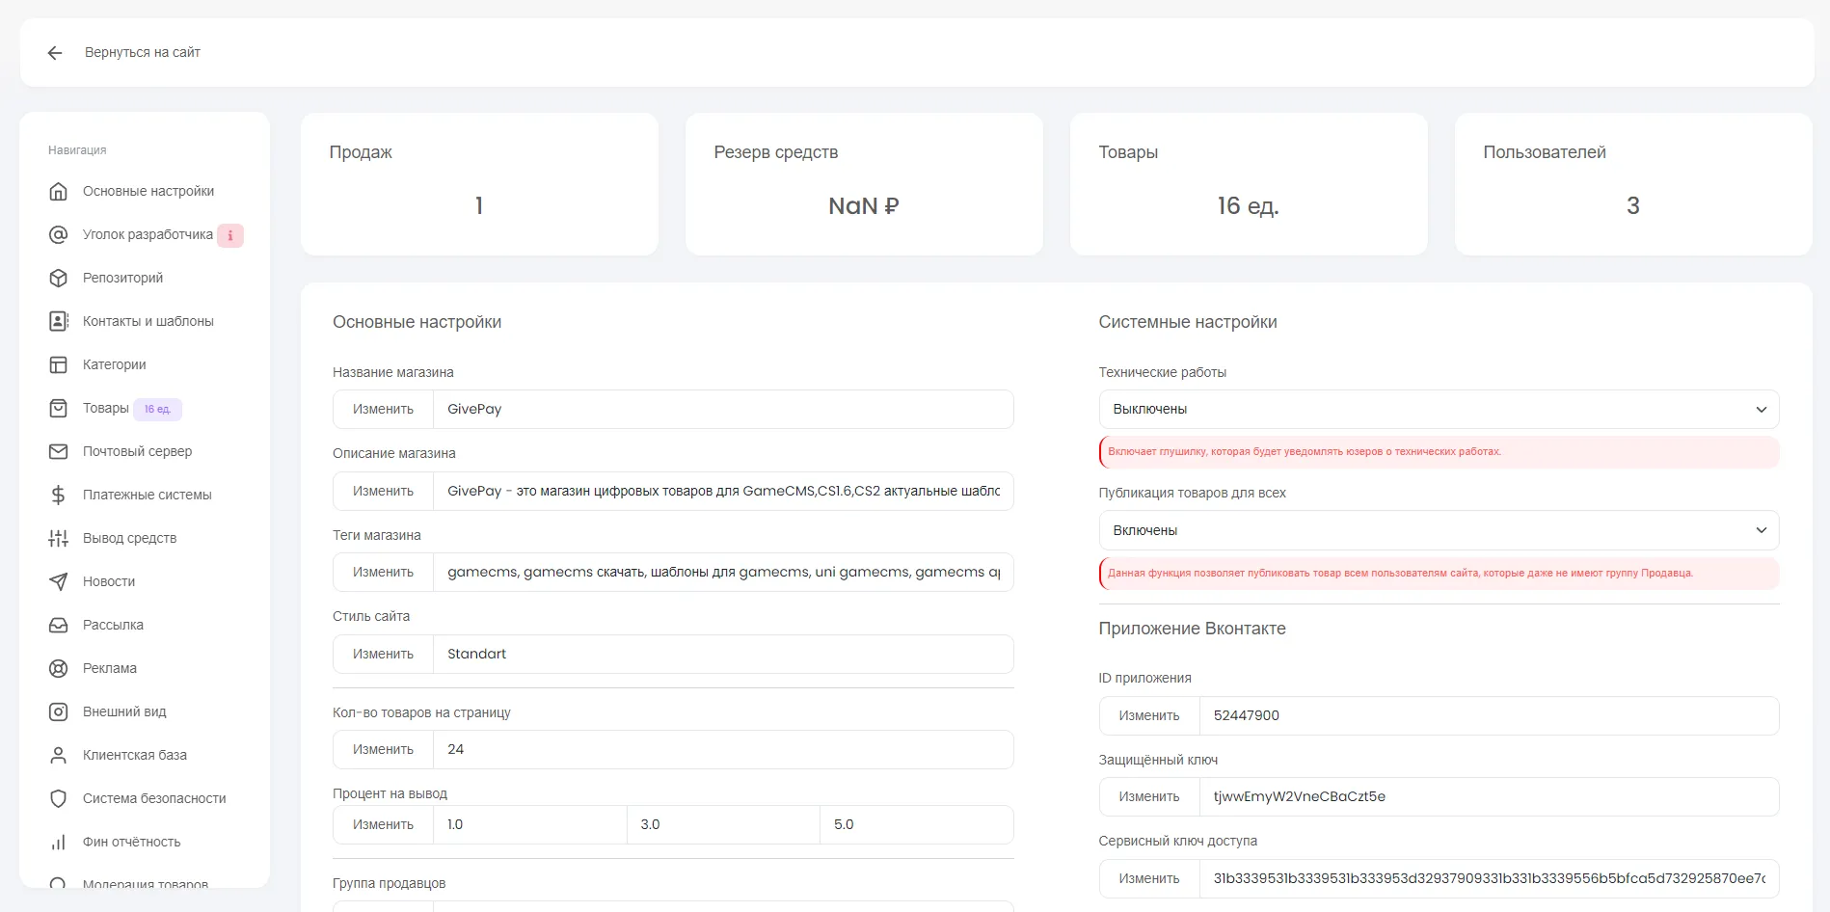This screenshot has width=1830, height=912.
Task: Open Основные настройки in the sidebar
Action: tap(148, 191)
